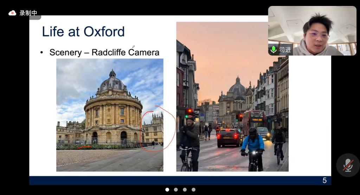Click the Radcliffe Camera building photo

(x=110, y=115)
